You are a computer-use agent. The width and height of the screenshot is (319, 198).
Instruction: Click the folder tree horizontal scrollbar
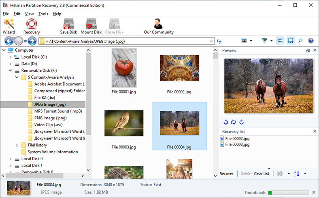coord(34,176)
